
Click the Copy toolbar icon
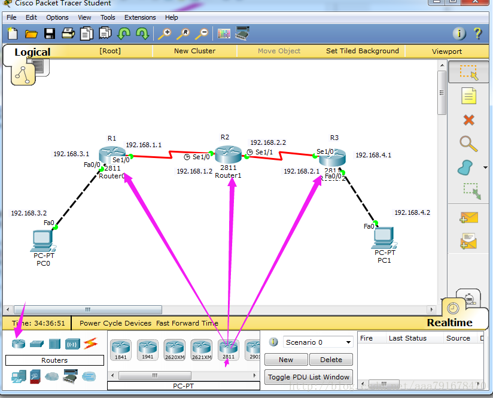coord(87,34)
